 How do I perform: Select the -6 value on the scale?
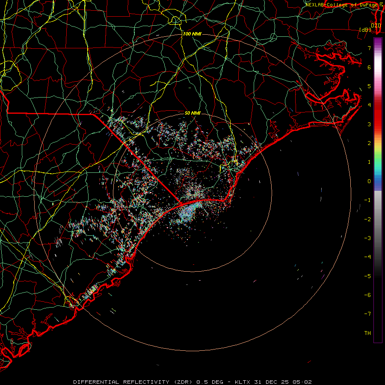click(x=367, y=295)
